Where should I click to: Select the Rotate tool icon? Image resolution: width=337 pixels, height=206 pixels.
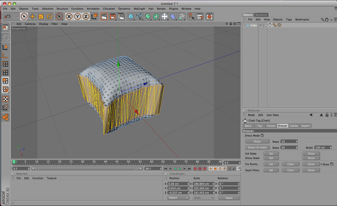tap(50, 16)
